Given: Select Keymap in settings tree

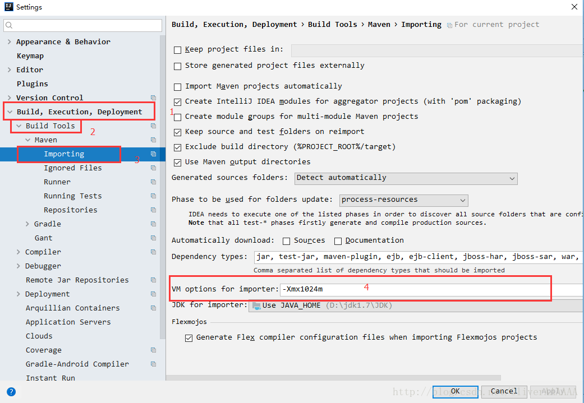Looking at the screenshot, I should coord(30,56).
